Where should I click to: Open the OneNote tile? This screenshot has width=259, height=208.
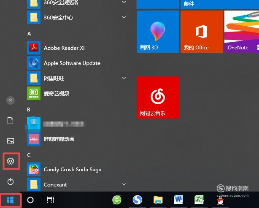(x=242, y=32)
